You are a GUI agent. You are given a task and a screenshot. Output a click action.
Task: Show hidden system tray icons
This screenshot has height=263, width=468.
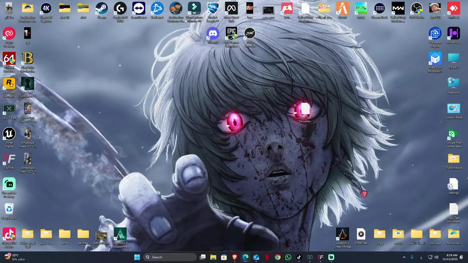(404, 257)
